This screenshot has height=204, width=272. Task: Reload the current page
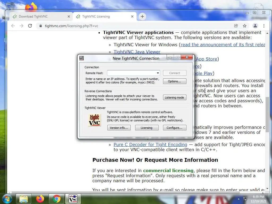click(x=30, y=26)
